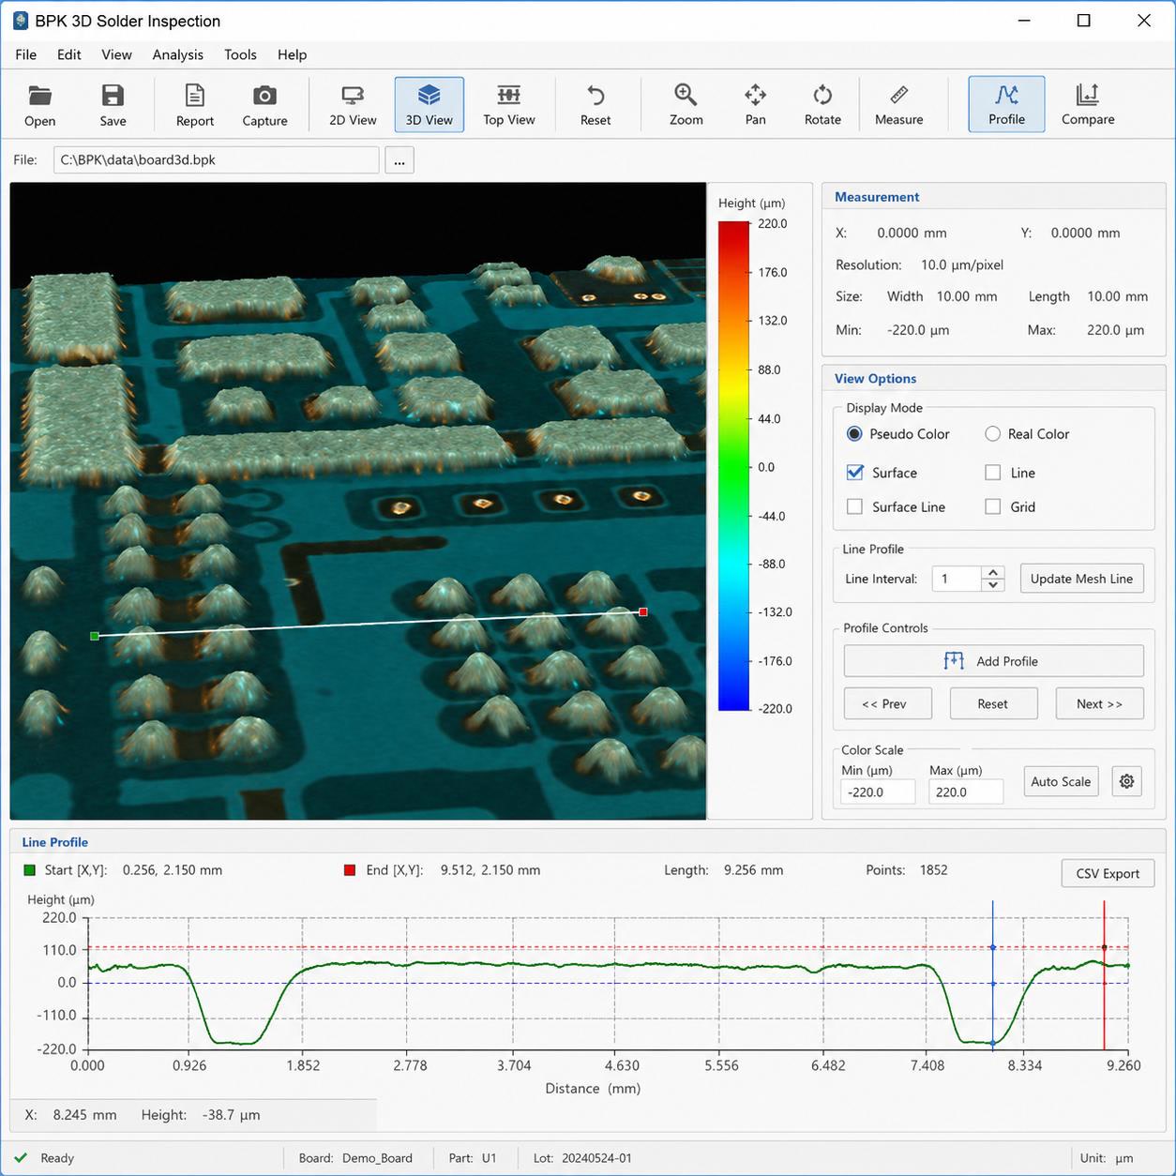
Task: Open a file with the Open tool
Action: 40,105
